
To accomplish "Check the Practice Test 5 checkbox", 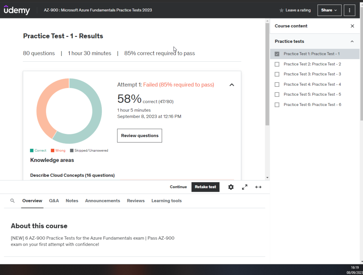I will point(277,95).
